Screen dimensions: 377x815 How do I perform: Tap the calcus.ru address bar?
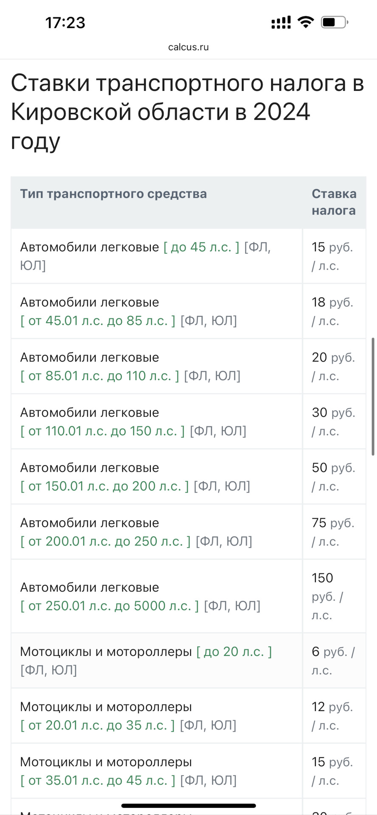pyautogui.click(x=188, y=47)
